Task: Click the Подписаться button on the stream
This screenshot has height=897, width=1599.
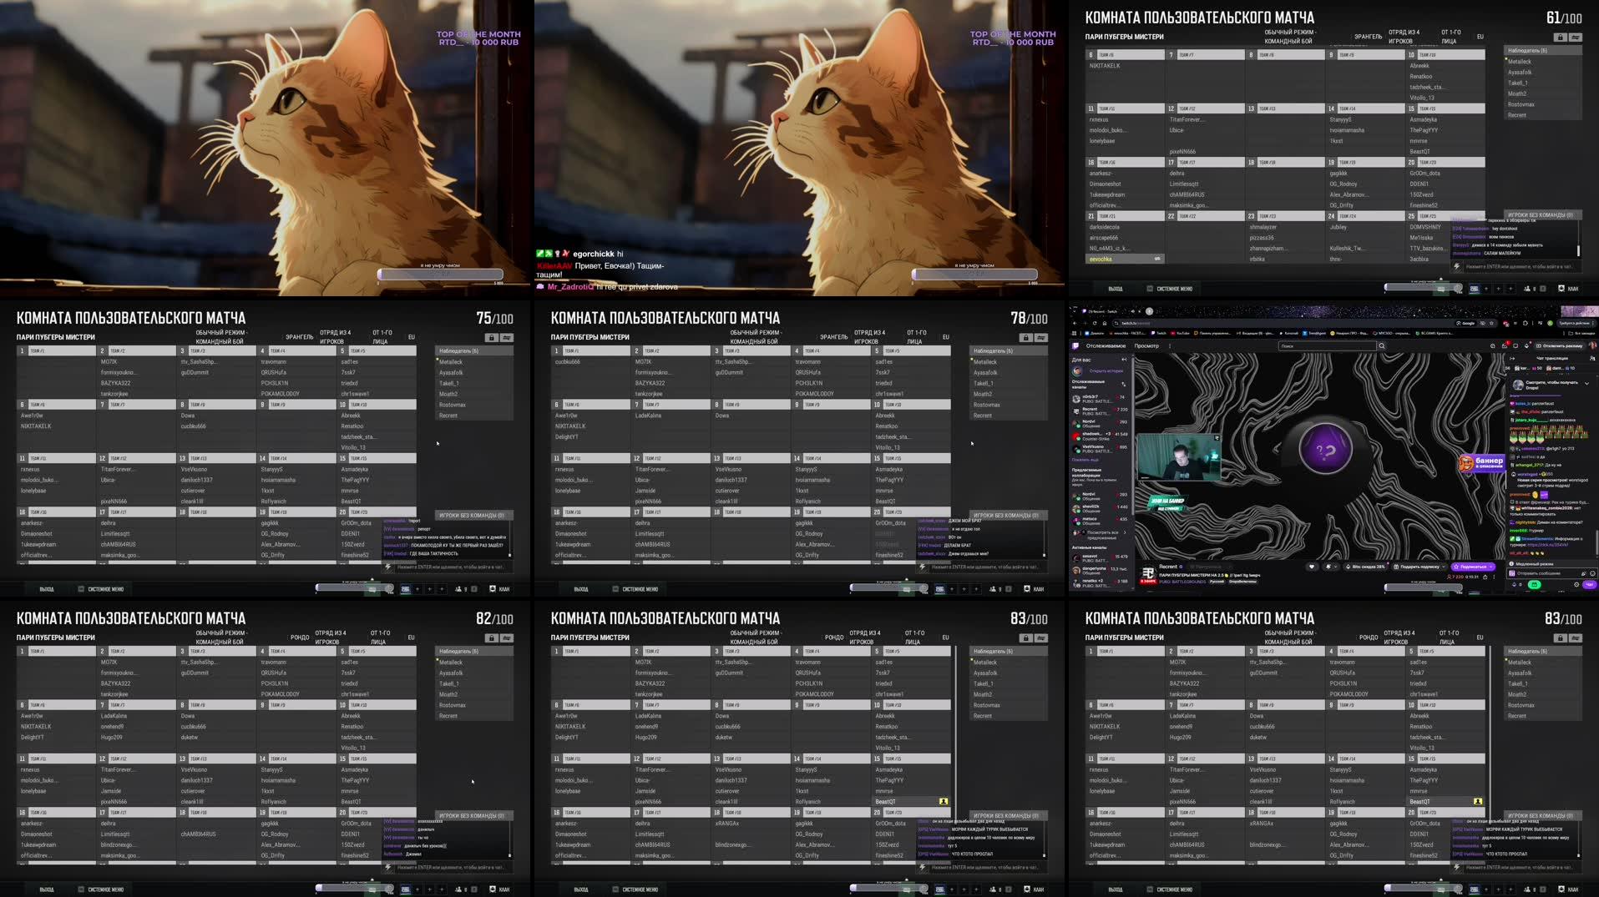Action: [x=1473, y=567]
